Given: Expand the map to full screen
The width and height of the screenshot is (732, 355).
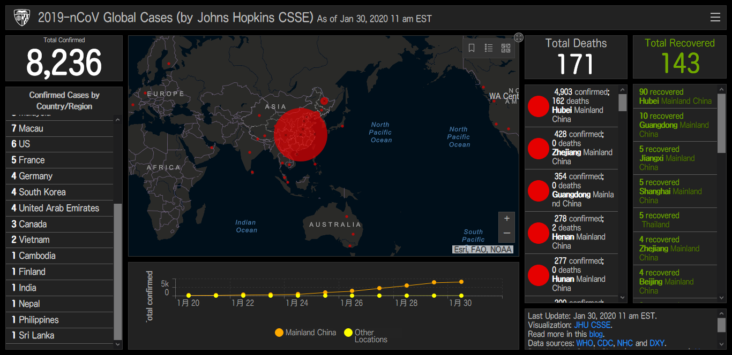Looking at the screenshot, I should click(x=519, y=37).
